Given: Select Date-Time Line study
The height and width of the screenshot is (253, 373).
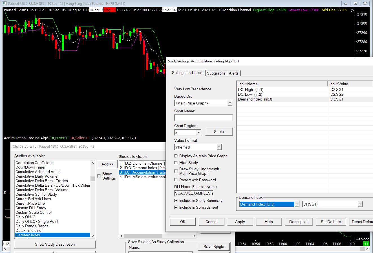Looking at the screenshot, I should [52, 230].
